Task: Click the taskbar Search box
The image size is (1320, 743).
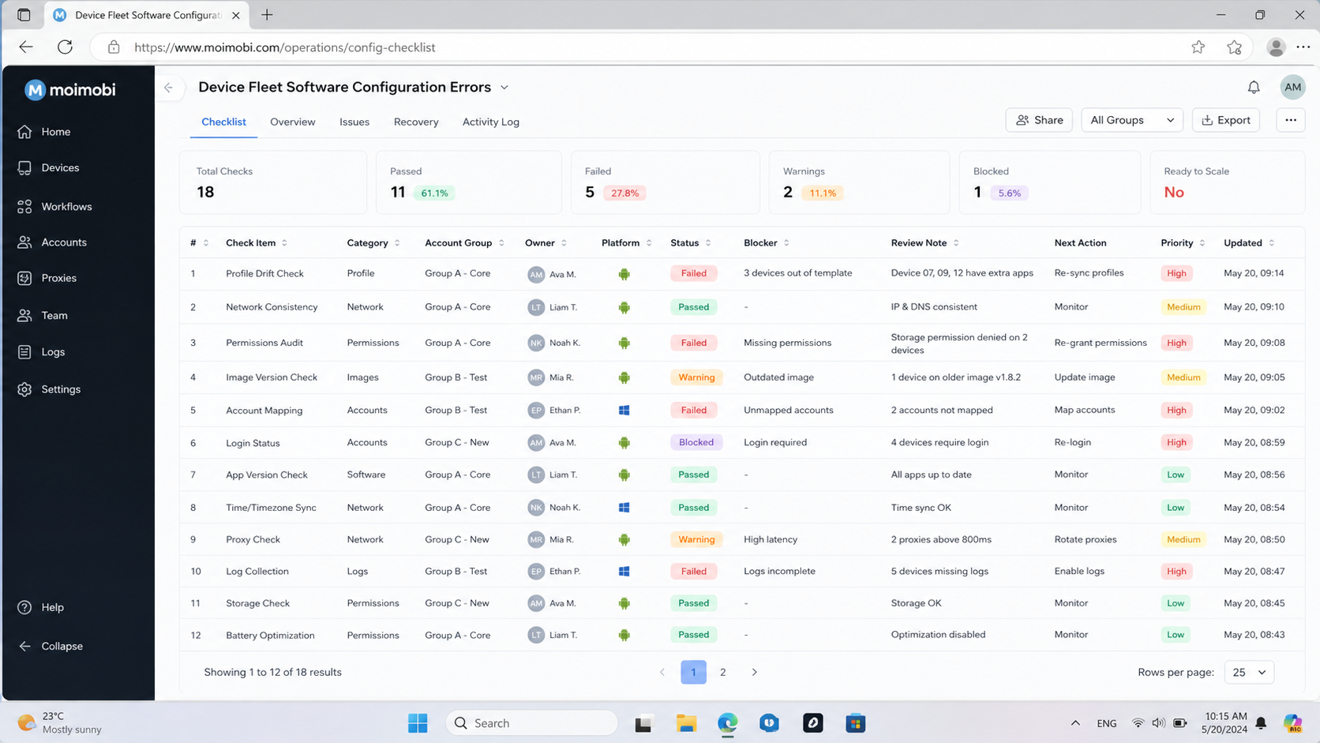Action: coord(531,723)
